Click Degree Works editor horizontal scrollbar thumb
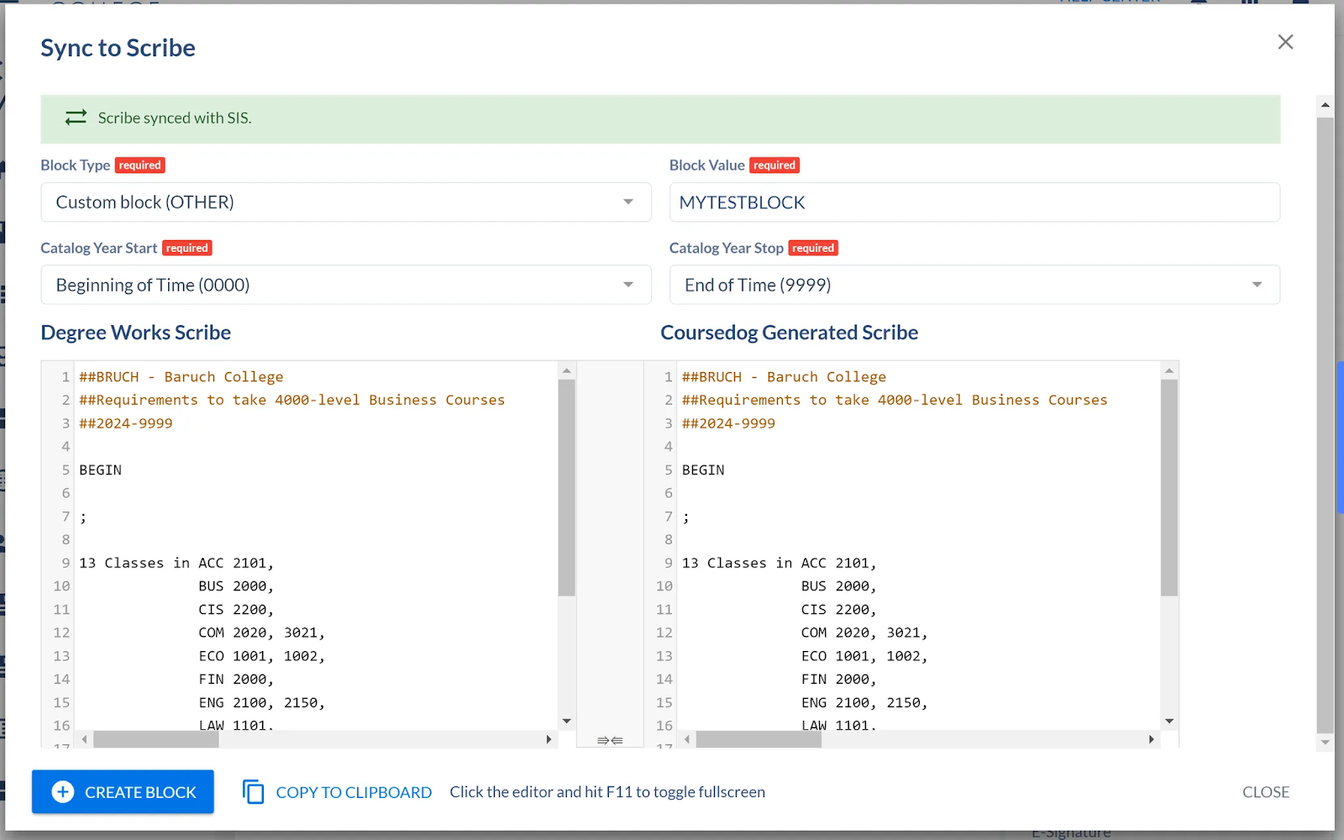 (156, 739)
